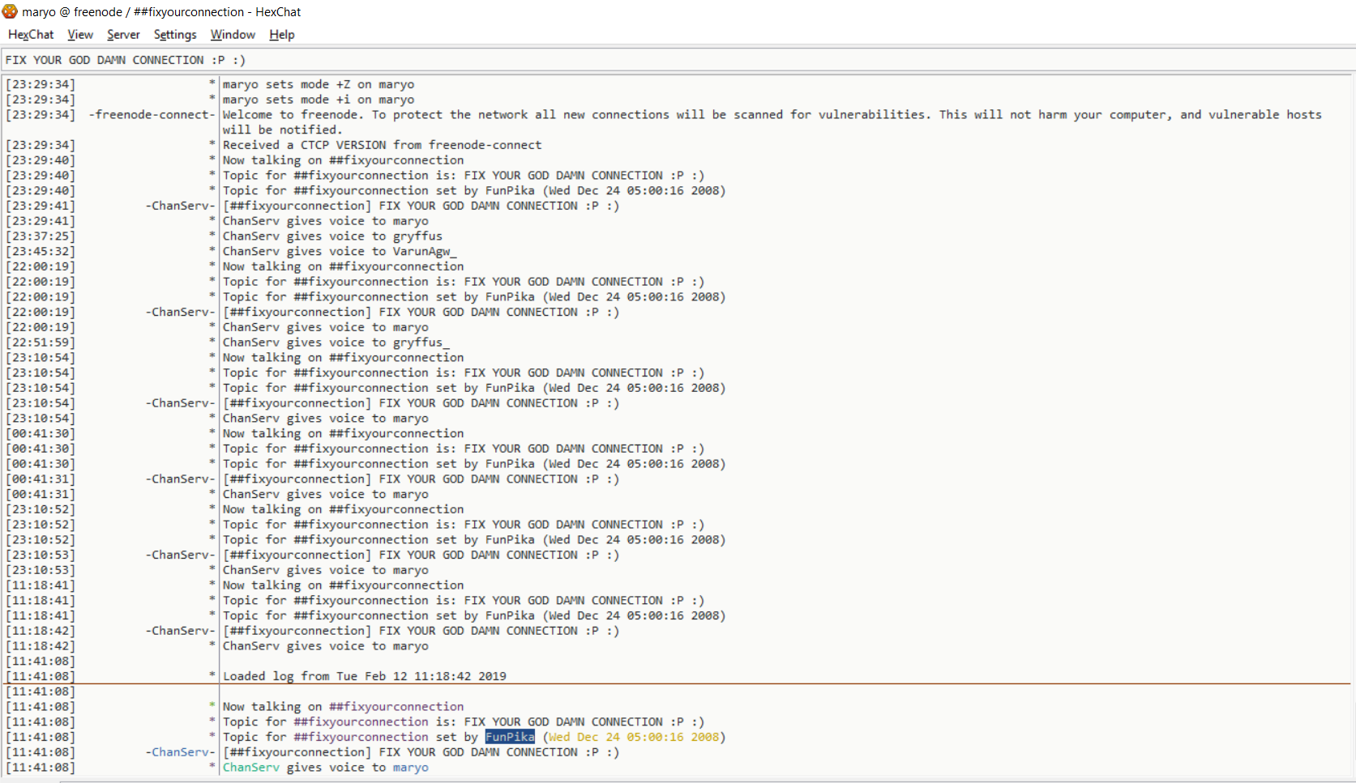This screenshot has height=783, width=1356.
Task: Click timestamp [23:37:25]
Action: pyautogui.click(x=41, y=236)
